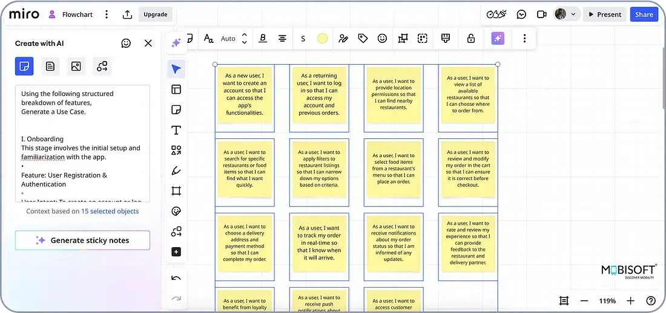Click the top-right selection resize handle

click(x=498, y=65)
